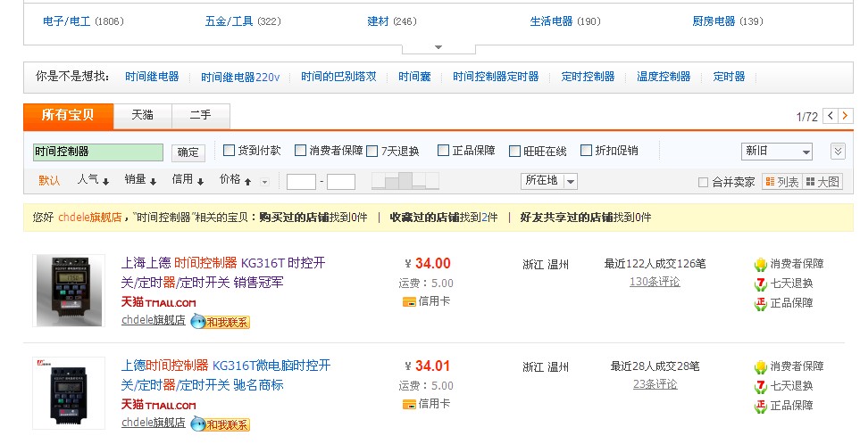Open 五金/工具 category
The image size is (860, 444).
(229, 21)
